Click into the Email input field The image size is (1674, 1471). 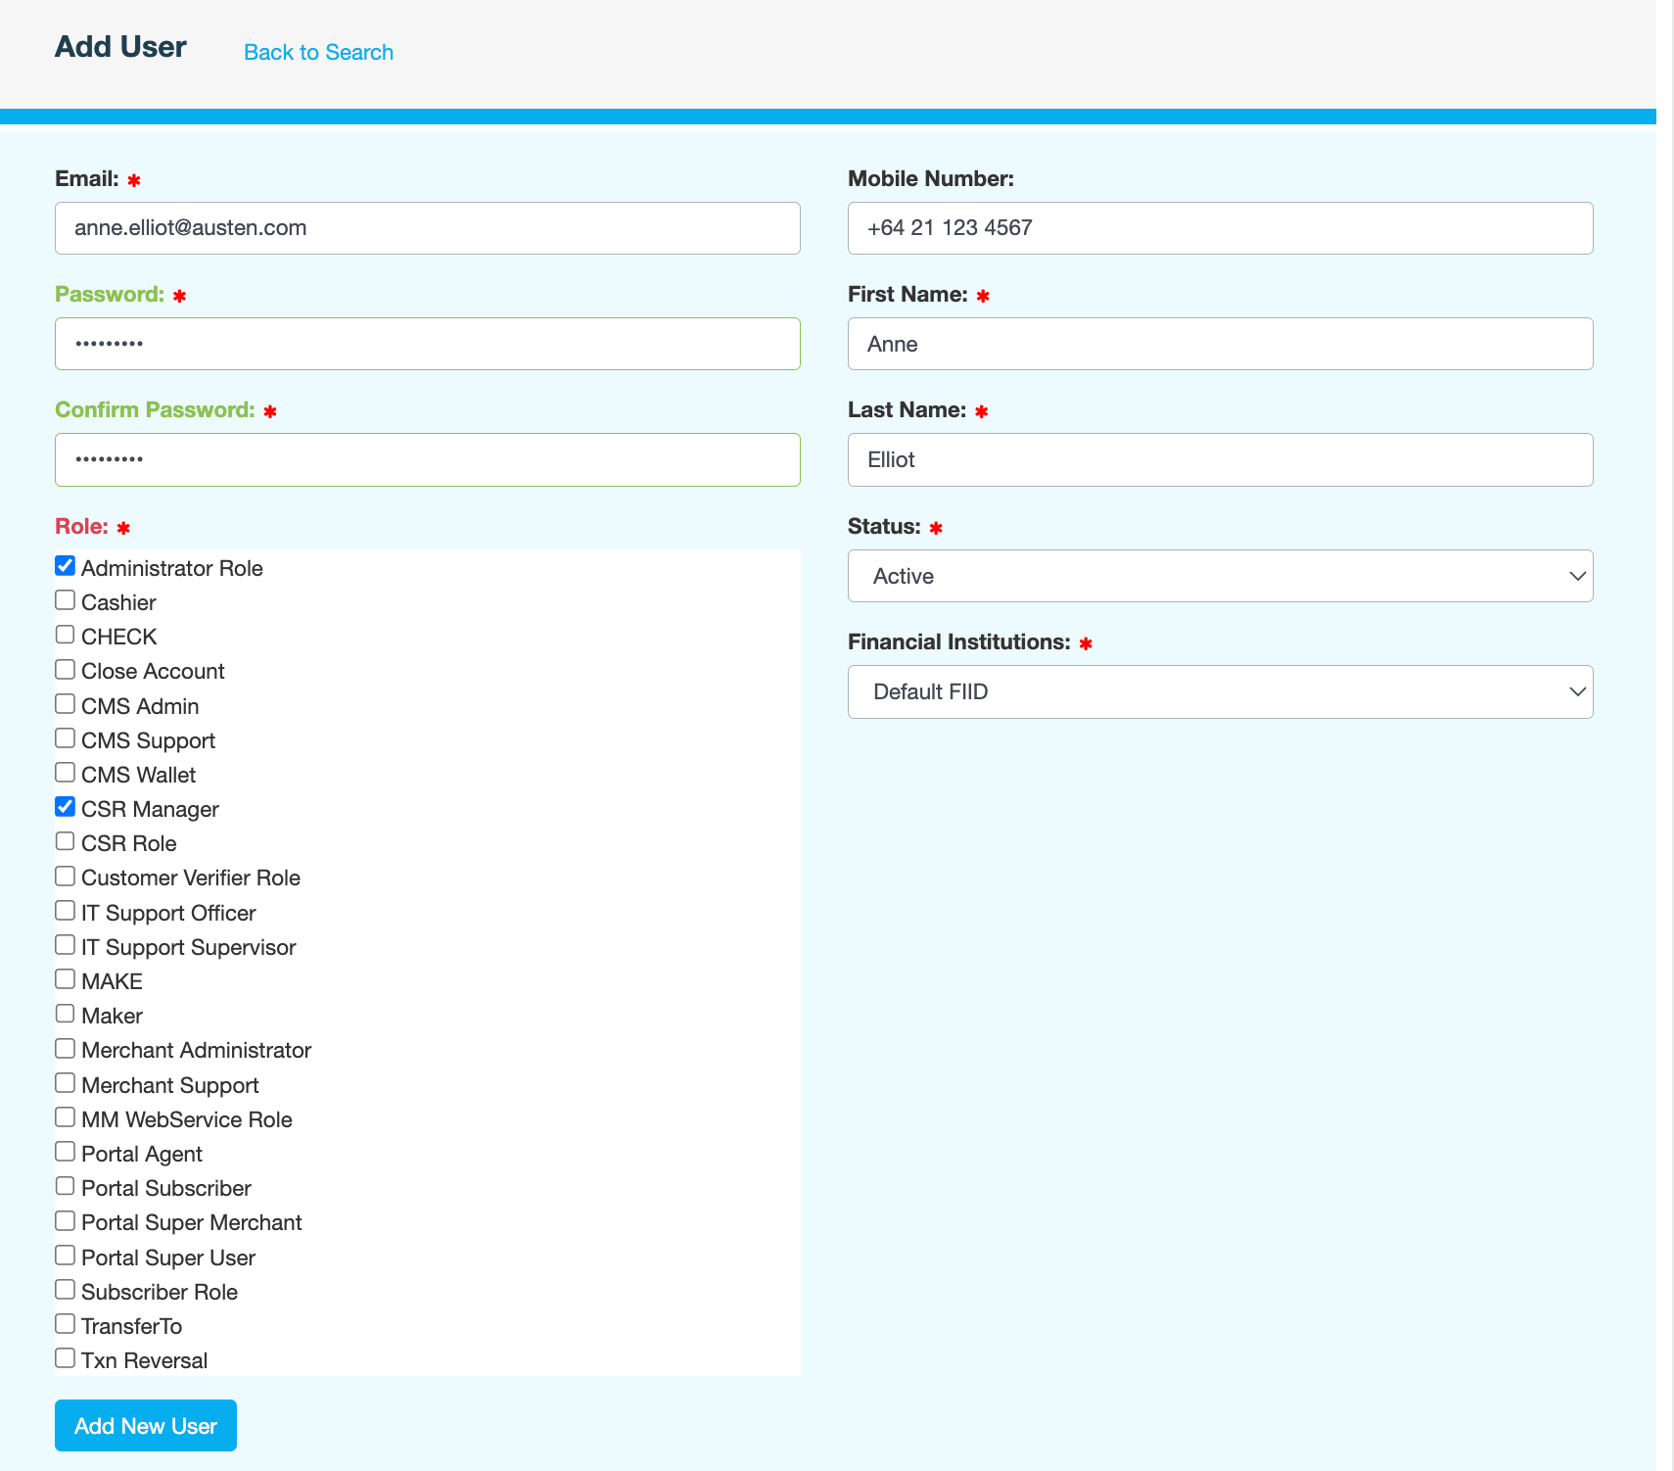pyautogui.click(x=428, y=228)
